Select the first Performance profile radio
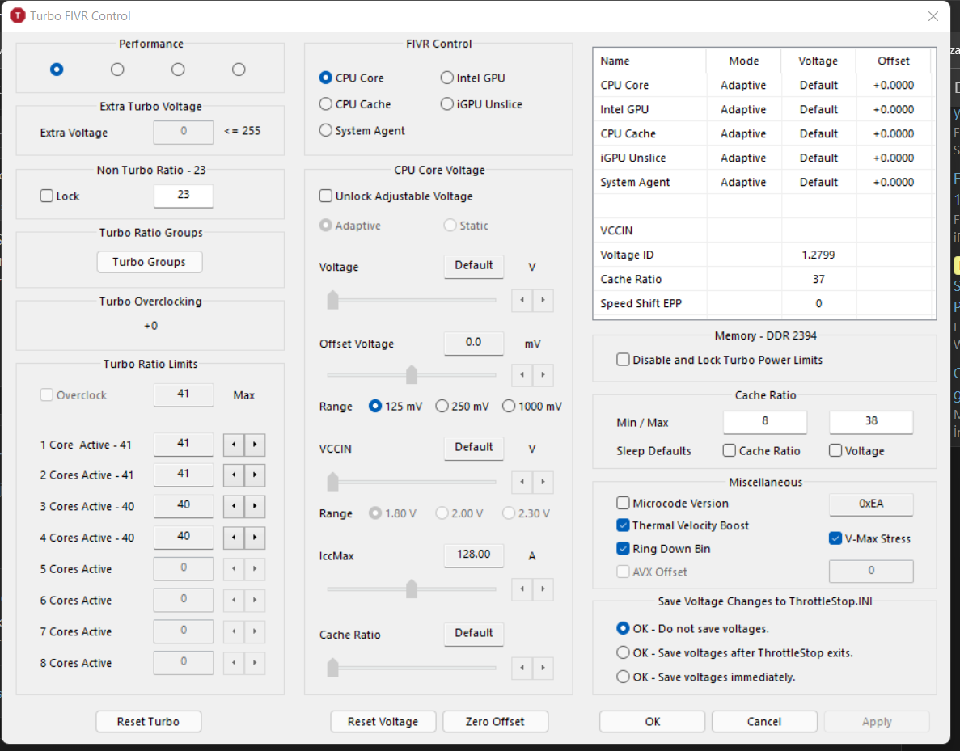The image size is (960, 751). tap(57, 70)
